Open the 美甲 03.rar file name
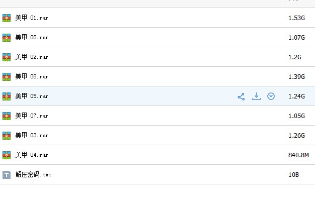The height and width of the screenshot is (208, 315). pos(32,135)
